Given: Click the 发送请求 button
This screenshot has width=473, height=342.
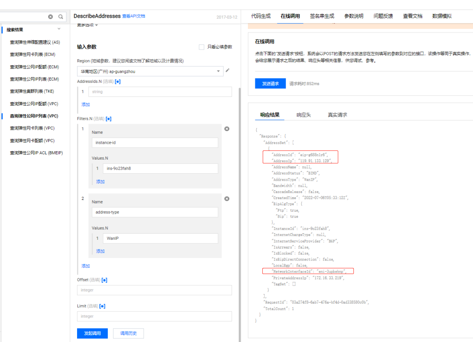Looking at the screenshot, I should pyautogui.click(x=270, y=83).
